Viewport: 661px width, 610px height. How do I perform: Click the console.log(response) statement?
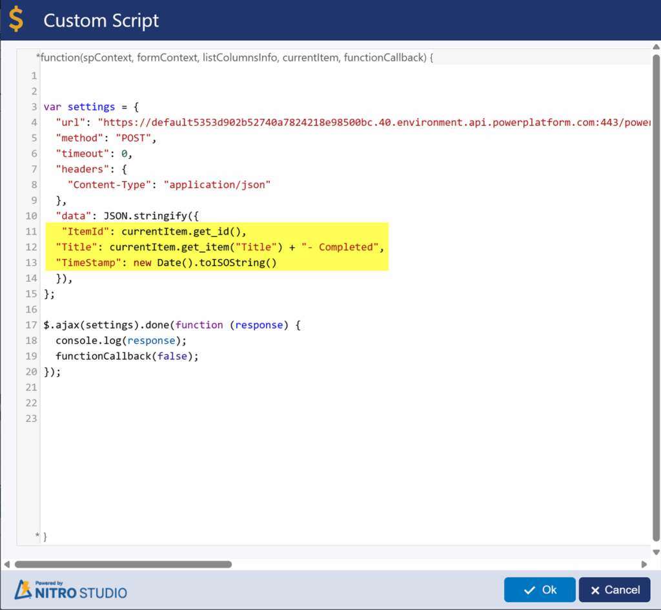116,341
